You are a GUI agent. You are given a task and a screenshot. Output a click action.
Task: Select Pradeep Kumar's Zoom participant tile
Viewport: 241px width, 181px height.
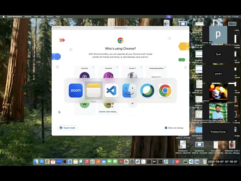pos(218,132)
